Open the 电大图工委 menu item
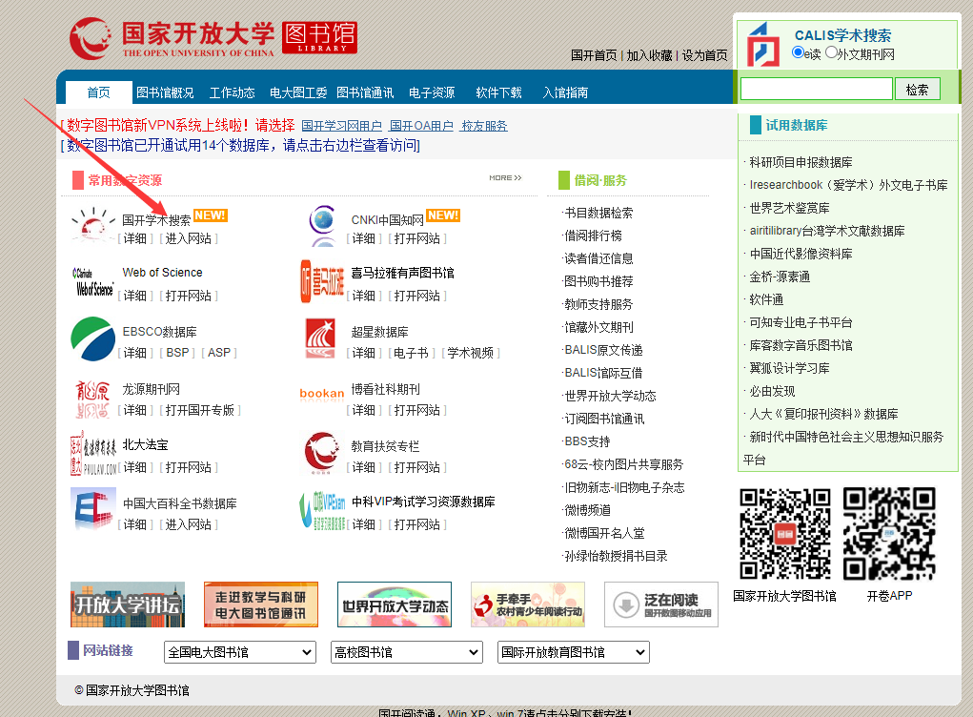Viewport: 973px width, 717px height. 298,92
